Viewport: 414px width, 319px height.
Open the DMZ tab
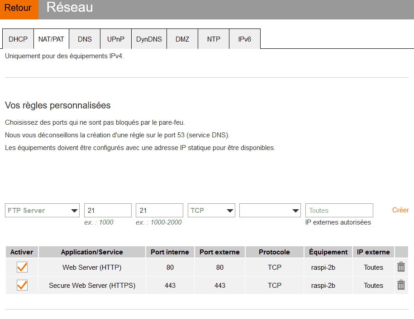pyautogui.click(x=182, y=39)
